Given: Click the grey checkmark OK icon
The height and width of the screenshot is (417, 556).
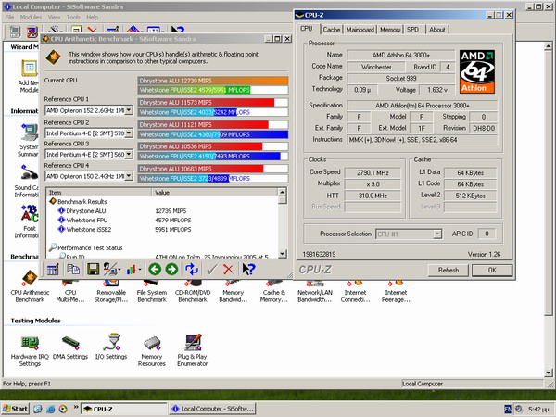Looking at the screenshot, I should click(x=211, y=270).
